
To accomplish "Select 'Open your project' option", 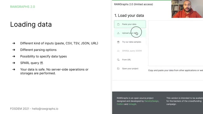I will point(130,69).
